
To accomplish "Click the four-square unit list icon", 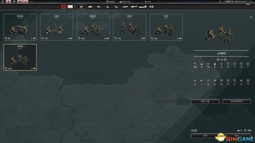I will [x=20, y=2].
